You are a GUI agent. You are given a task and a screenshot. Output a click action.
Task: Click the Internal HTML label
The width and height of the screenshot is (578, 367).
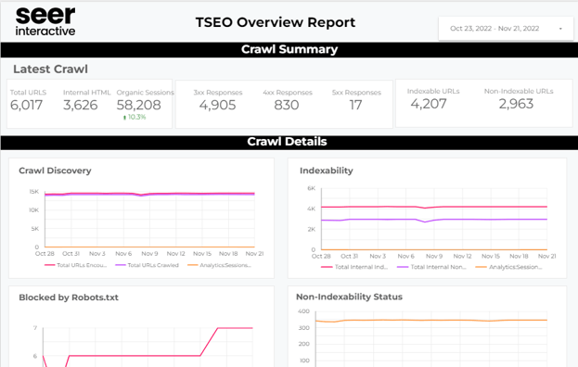[86, 93]
